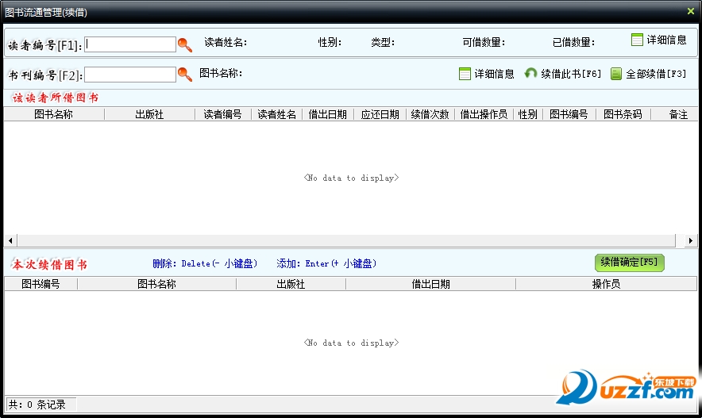Screen dimensions: 702x418
Task: Click 应还日期 column header
Action: [x=380, y=114]
